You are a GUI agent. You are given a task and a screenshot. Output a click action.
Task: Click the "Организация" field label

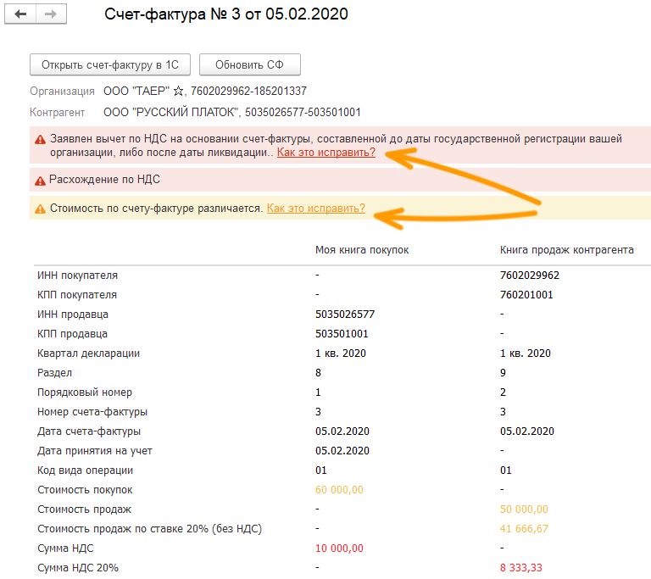(x=62, y=92)
